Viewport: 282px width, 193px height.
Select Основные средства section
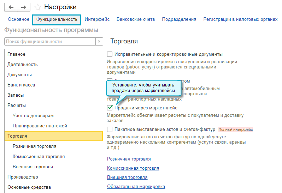click(54, 187)
